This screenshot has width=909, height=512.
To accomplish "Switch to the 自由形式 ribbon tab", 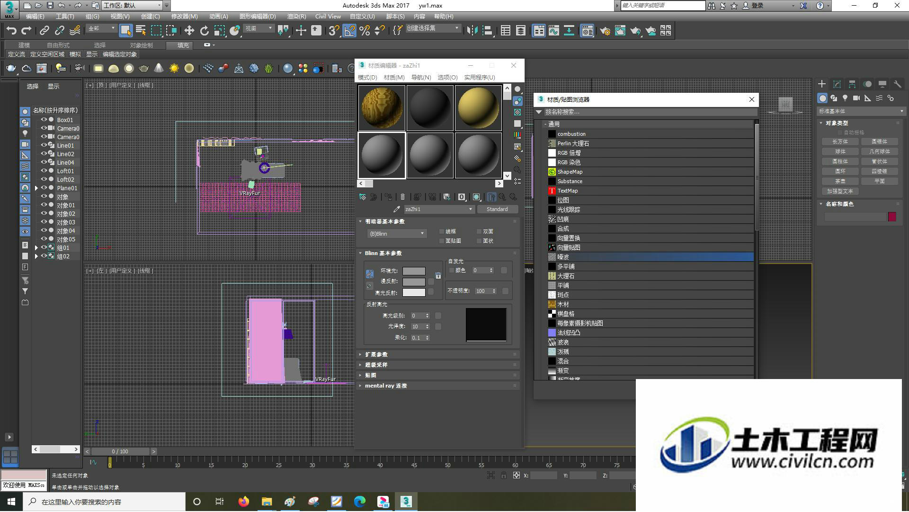I will pyautogui.click(x=58, y=45).
